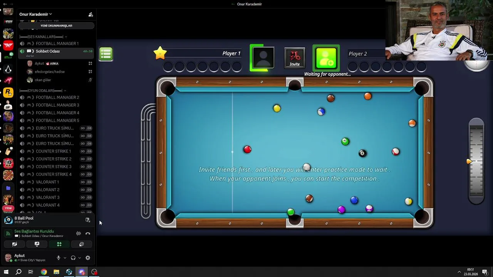
Task: Join FOOTBALL MANAGER 2 voice channel
Action: [x=56, y=97]
